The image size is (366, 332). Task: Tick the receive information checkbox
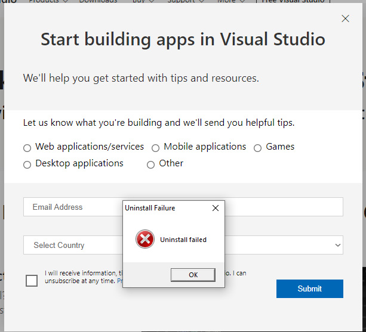(32, 281)
